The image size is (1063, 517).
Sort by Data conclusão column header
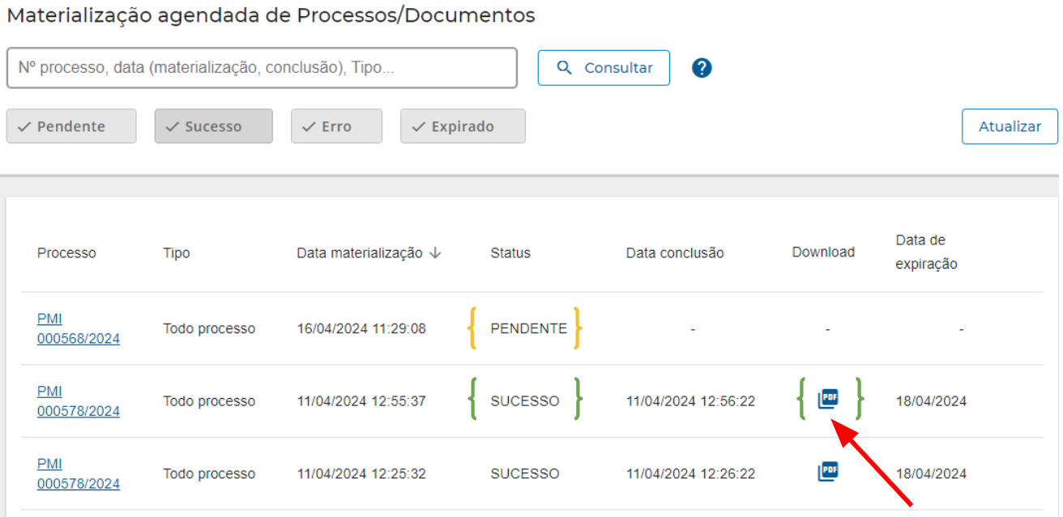point(675,253)
